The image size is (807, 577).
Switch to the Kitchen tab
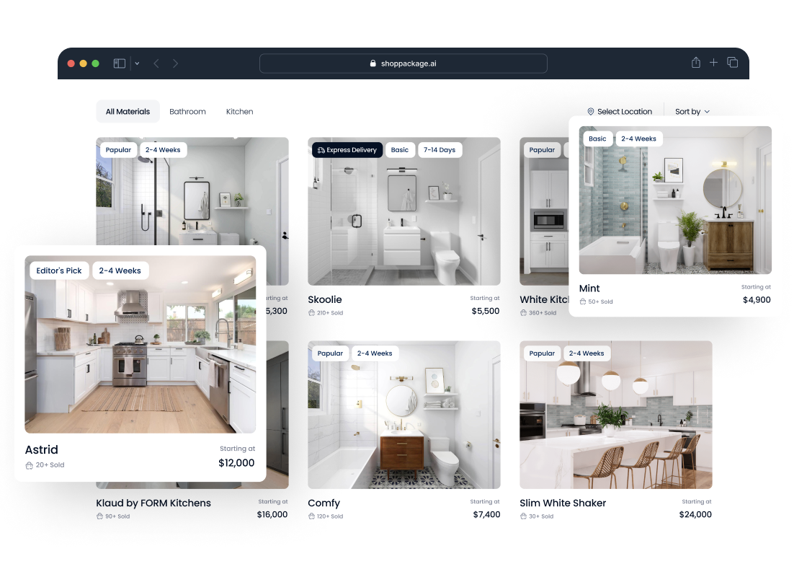(x=239, y=112)
